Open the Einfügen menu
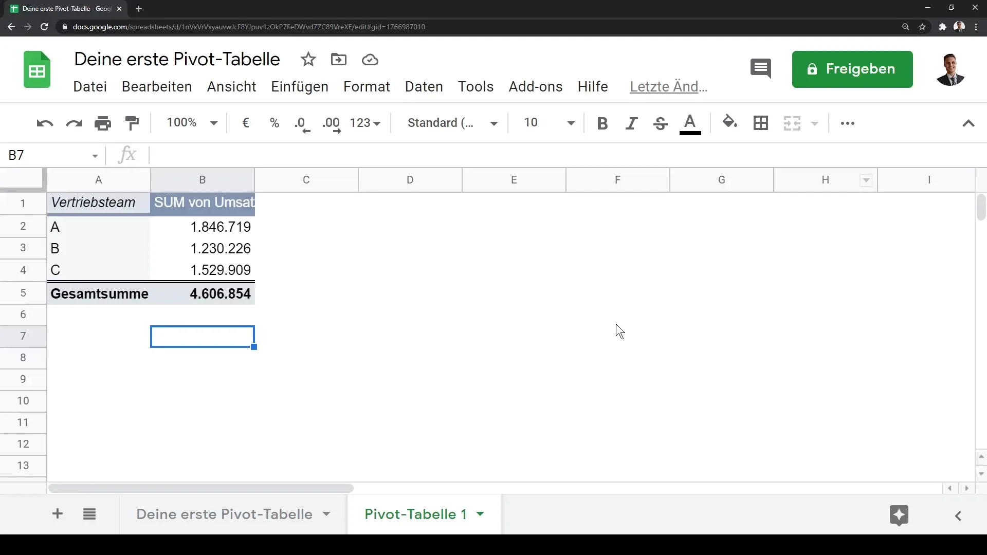987x555 pixels. tap(300, 86)
